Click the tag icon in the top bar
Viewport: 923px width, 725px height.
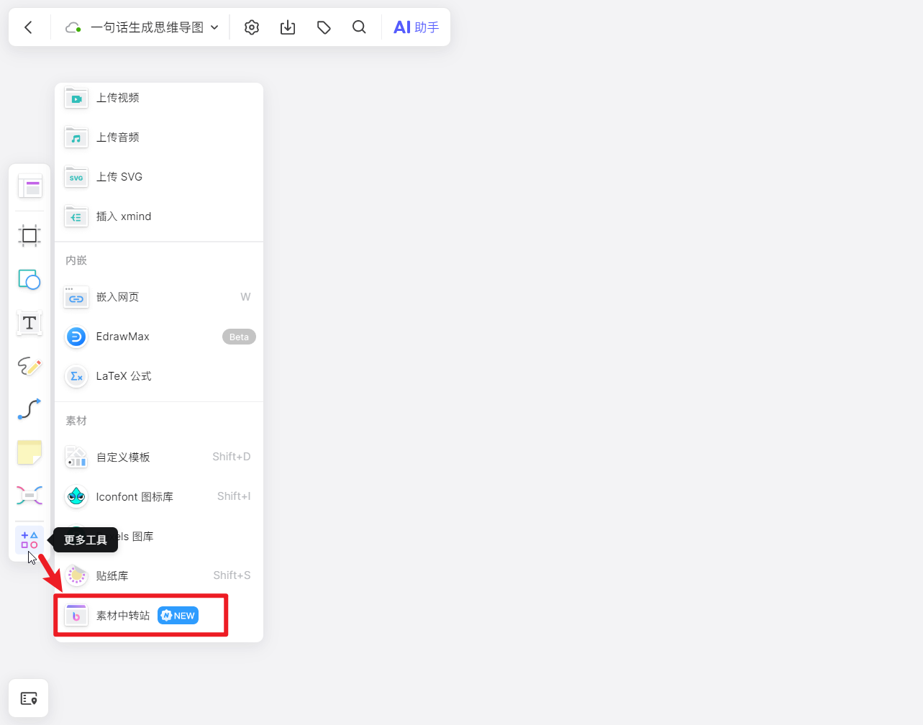(x=323, y=27)
